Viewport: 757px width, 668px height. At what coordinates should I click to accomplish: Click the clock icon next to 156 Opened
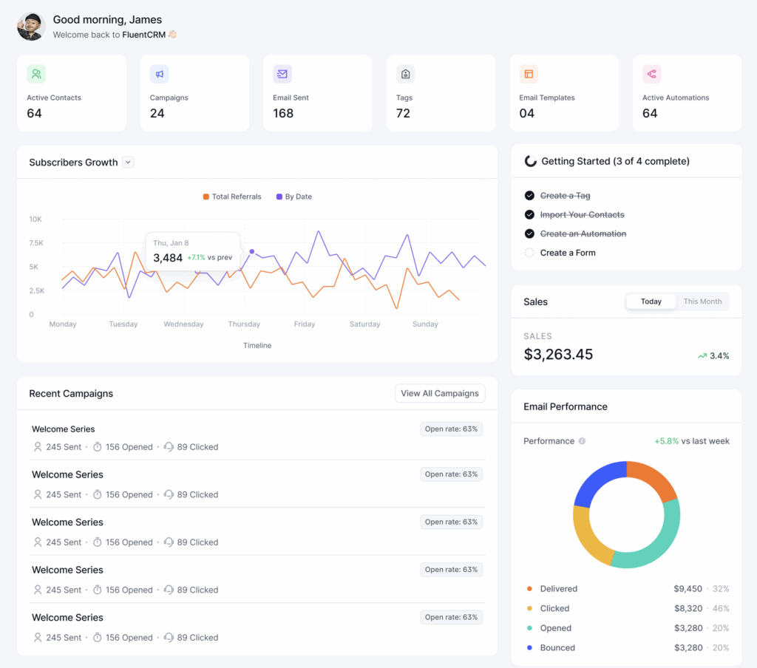96,446
